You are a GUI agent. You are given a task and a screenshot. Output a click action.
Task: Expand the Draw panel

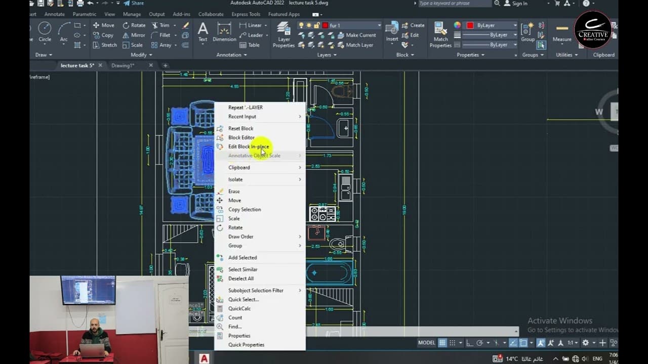click(44, 55)
